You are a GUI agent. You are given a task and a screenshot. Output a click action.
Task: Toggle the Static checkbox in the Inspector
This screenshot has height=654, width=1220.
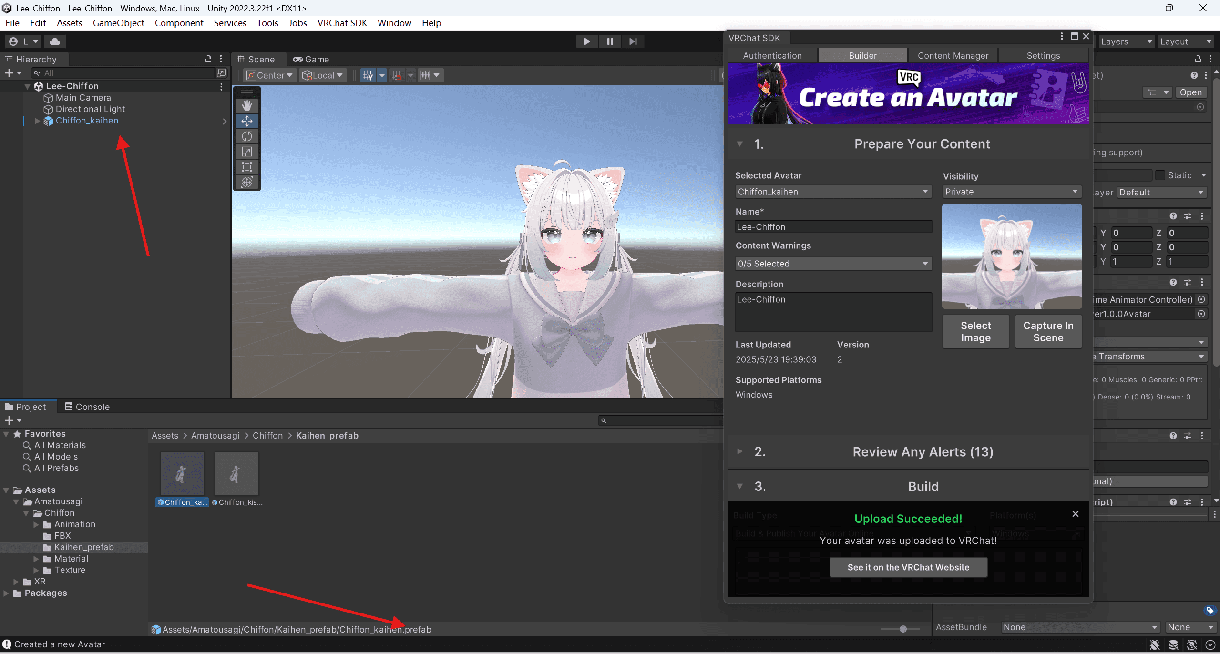(1160, 175)
